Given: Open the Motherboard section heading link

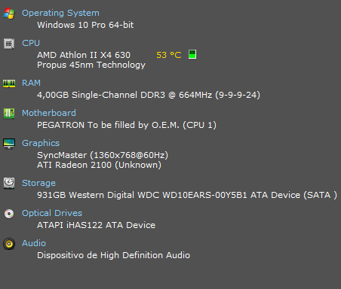Looking at the screenshot, I should [49, 113].
